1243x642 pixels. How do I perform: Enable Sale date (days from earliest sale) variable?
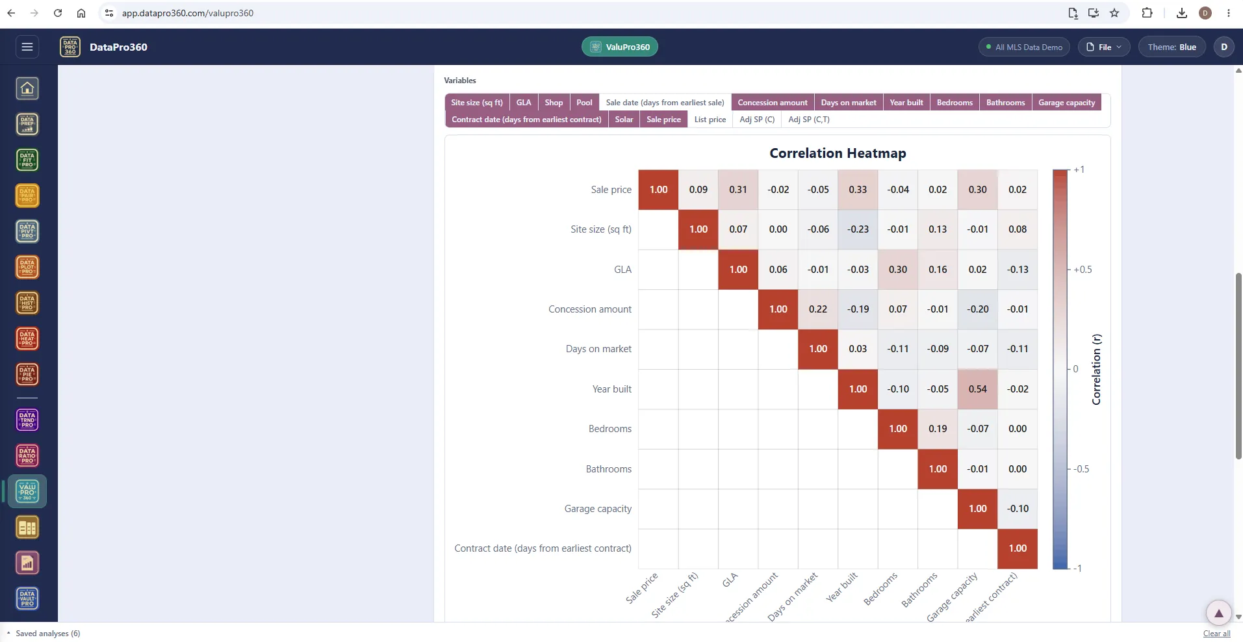point(665,103)
